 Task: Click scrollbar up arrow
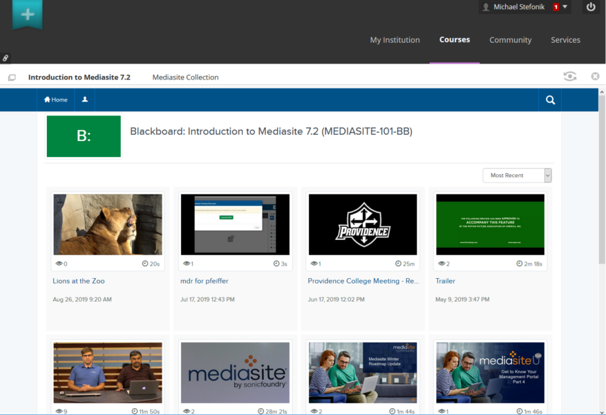[602, 92]
